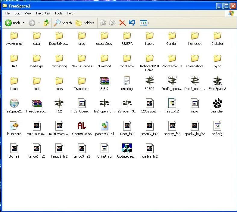Select the sparky_fs2 file
The height and width of the screenshot is (212, 237).
coord(172,129)
